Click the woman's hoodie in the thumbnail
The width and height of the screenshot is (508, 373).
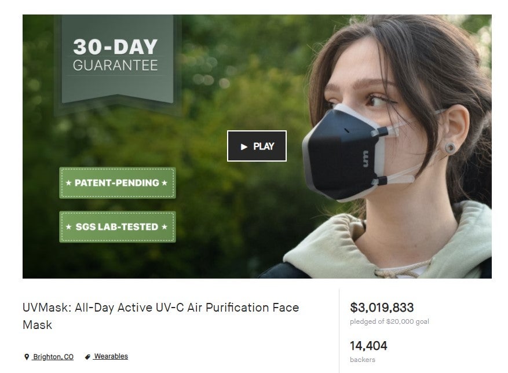(x=348, y=249)
